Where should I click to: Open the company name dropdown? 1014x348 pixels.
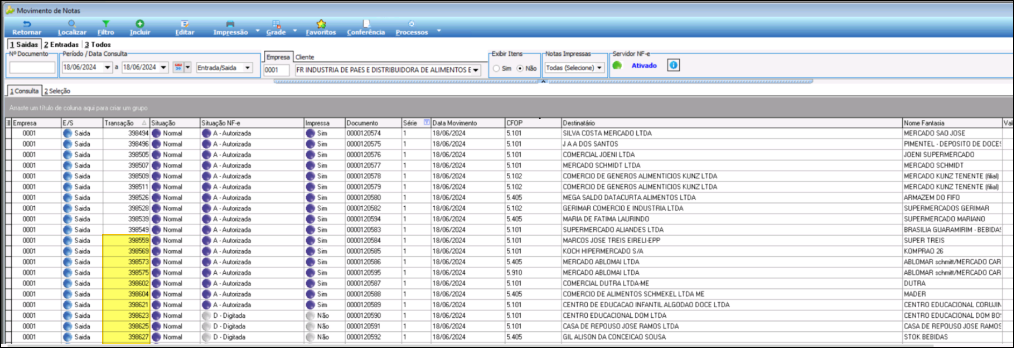tap(476, 70)
